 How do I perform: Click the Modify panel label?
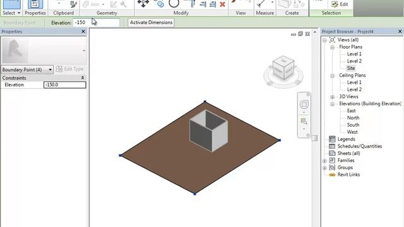pyautogui.click(x=181, y=13)
